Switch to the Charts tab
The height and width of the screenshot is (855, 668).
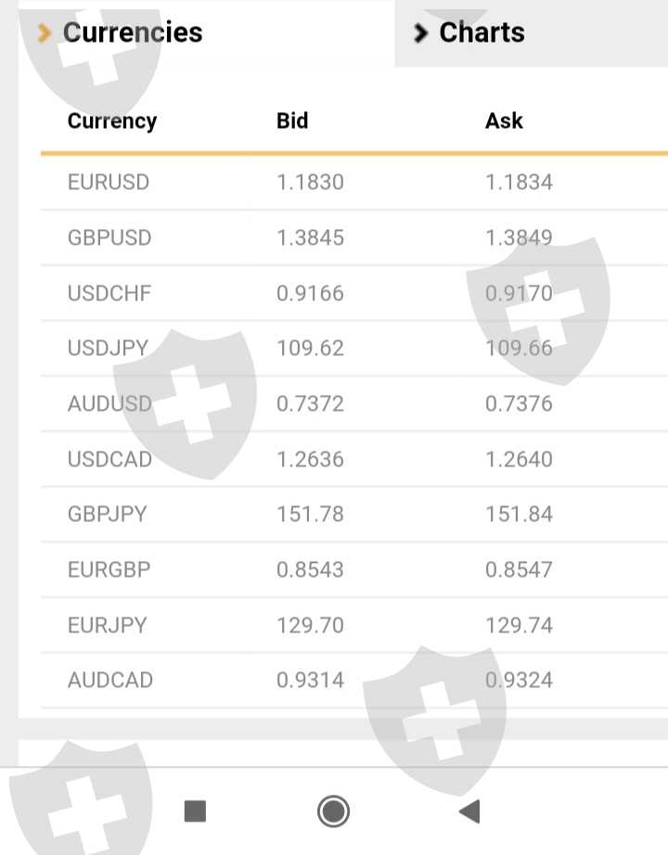point(532,32)
